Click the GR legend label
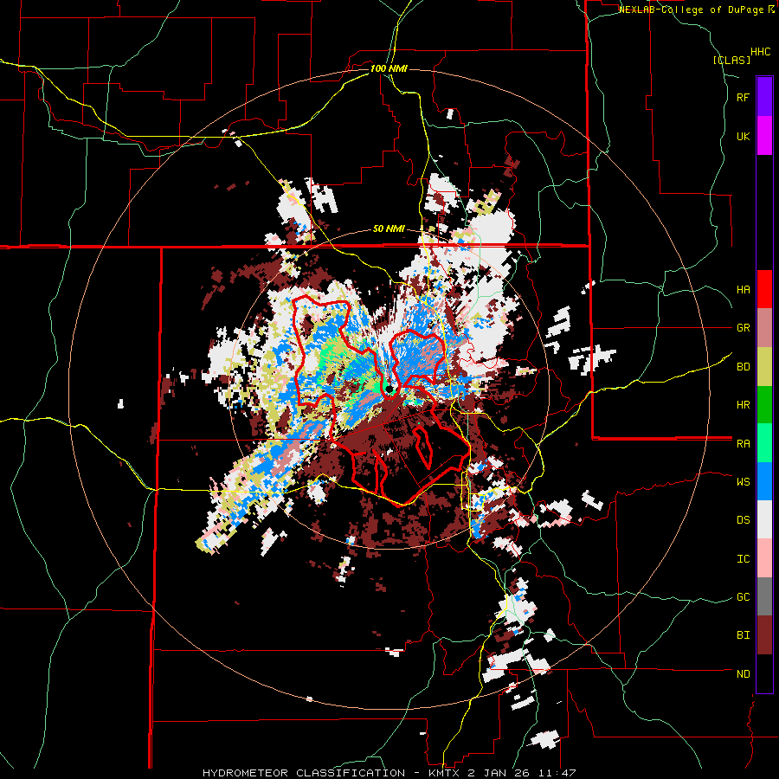 click(x=743, y=328)
